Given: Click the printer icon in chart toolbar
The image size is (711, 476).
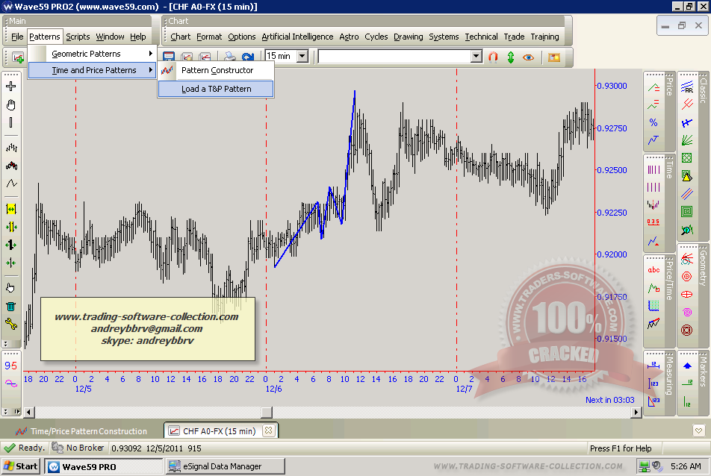Looking at the screenshot, I should click(230, 57).
